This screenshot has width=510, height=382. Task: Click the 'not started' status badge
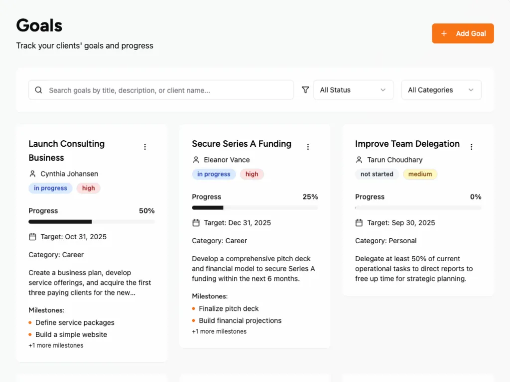(377, 174)
